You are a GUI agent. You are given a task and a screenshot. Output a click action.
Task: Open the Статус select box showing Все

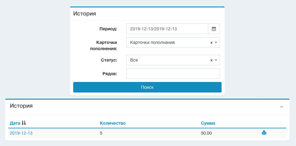[167, 60]
